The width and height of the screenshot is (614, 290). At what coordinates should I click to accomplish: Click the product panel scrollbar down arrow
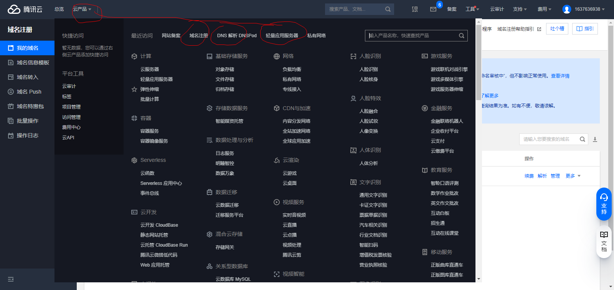(x=479, y=279)
